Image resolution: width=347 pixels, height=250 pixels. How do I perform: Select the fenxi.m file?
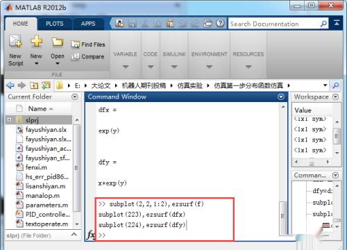[x=36, y=167]
